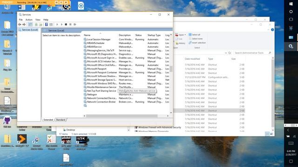This screenshot has height=167, width=298.
Task: Open the Action menu in Services
Action: 29,19
